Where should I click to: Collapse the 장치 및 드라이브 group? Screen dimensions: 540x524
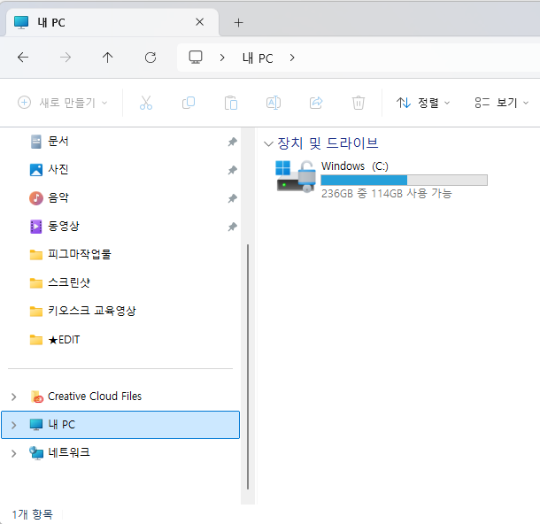coord(269,143)
